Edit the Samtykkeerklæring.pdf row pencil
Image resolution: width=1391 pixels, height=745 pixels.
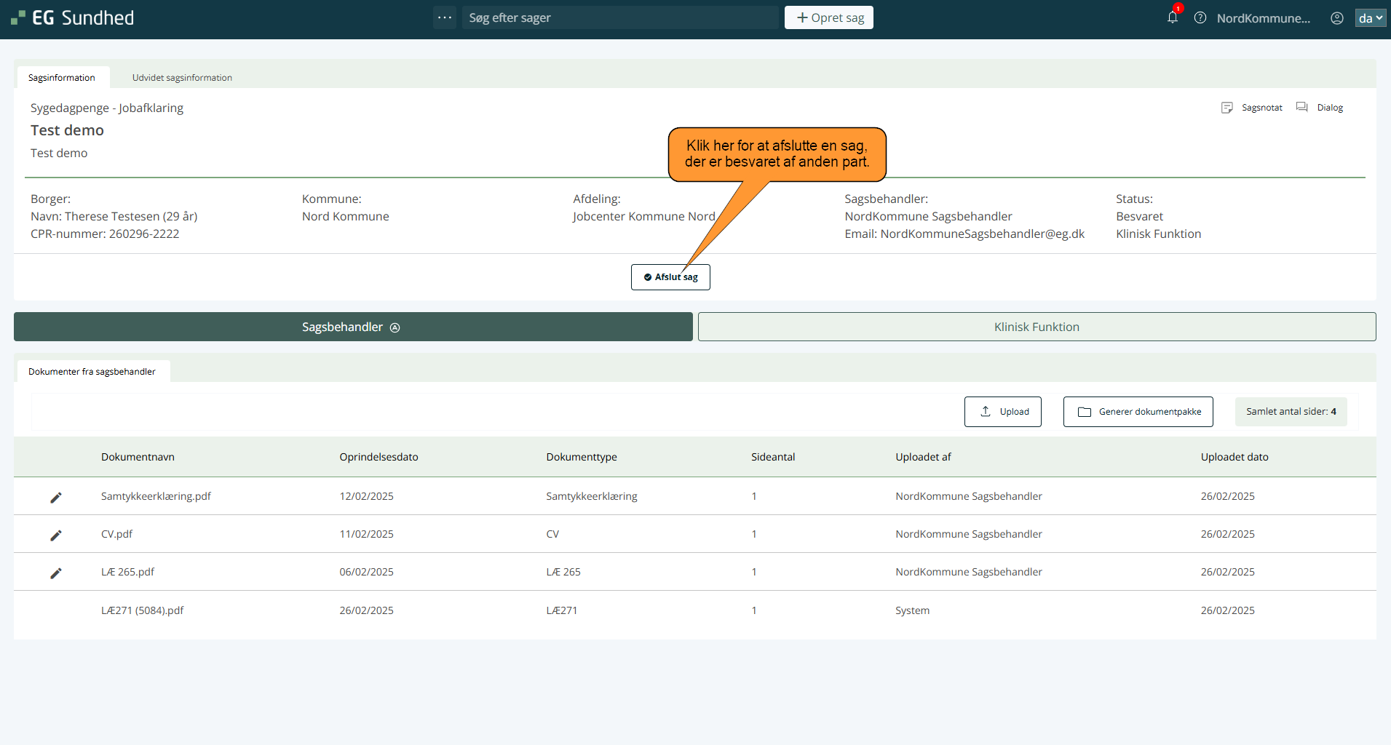coord(56,497)
